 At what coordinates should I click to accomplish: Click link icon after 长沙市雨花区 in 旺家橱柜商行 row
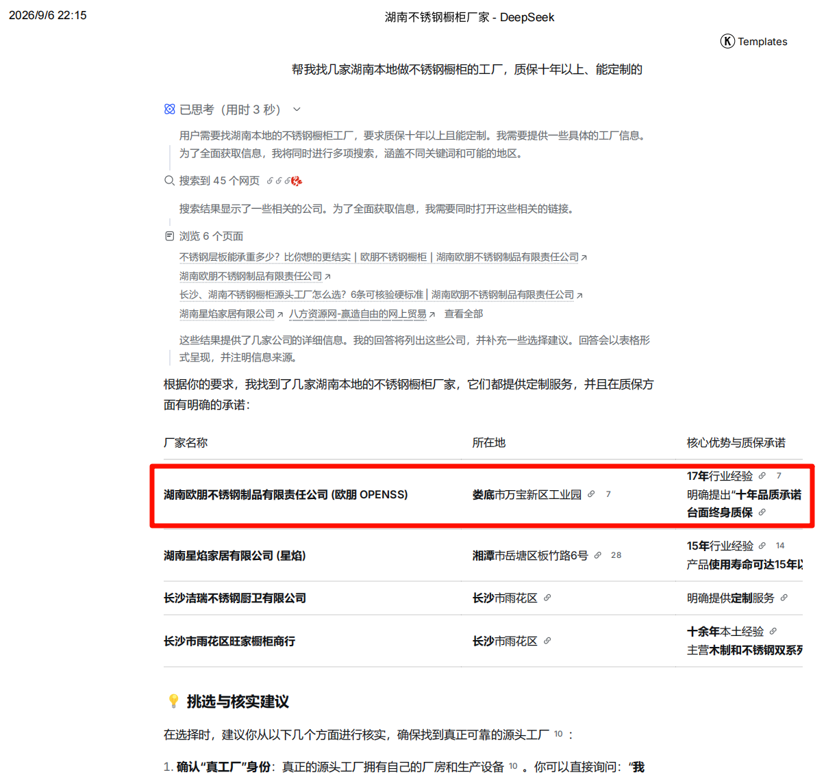[x=547, y=641]
